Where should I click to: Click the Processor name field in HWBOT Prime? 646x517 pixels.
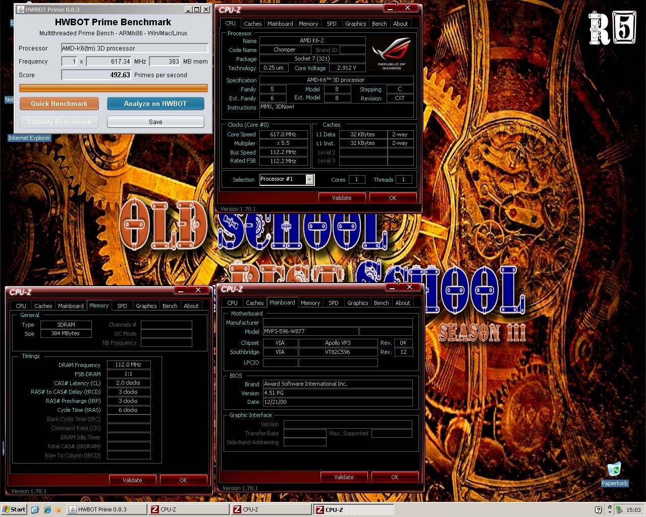[x=134, y=48]
